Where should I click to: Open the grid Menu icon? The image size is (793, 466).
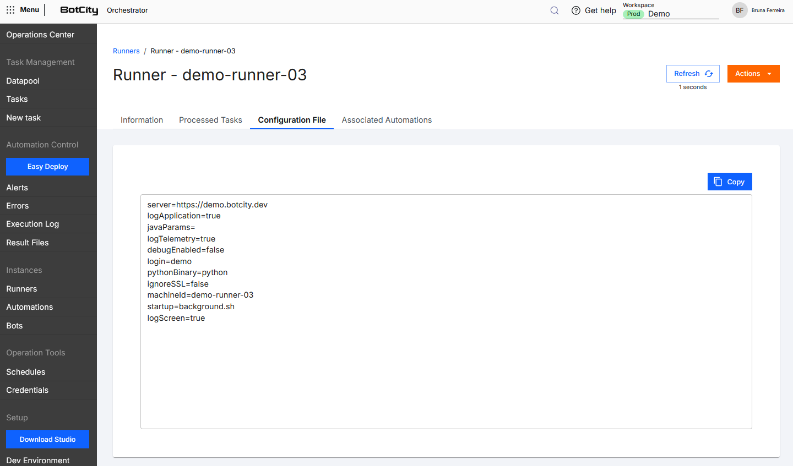click(10, 10)
